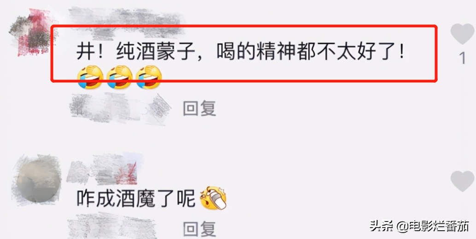
Task: Click the middle laughing-crying emoji
Action: pyautogui.click(x=120, y=77)
